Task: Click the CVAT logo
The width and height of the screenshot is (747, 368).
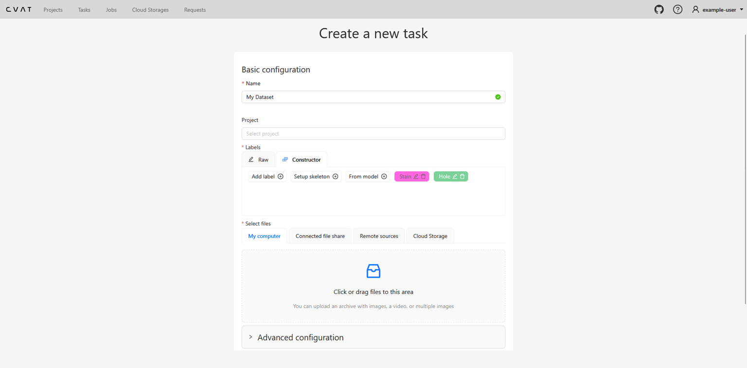Action: click(19, 9)
